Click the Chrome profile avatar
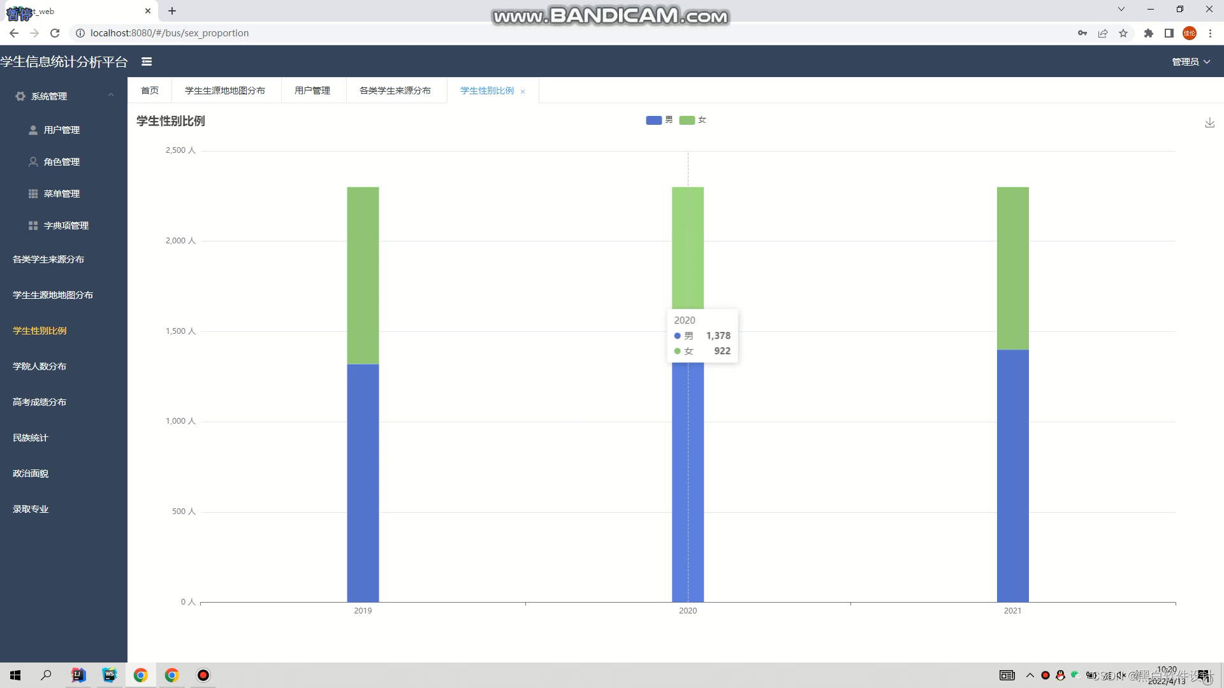 [x=1190, y=33]
